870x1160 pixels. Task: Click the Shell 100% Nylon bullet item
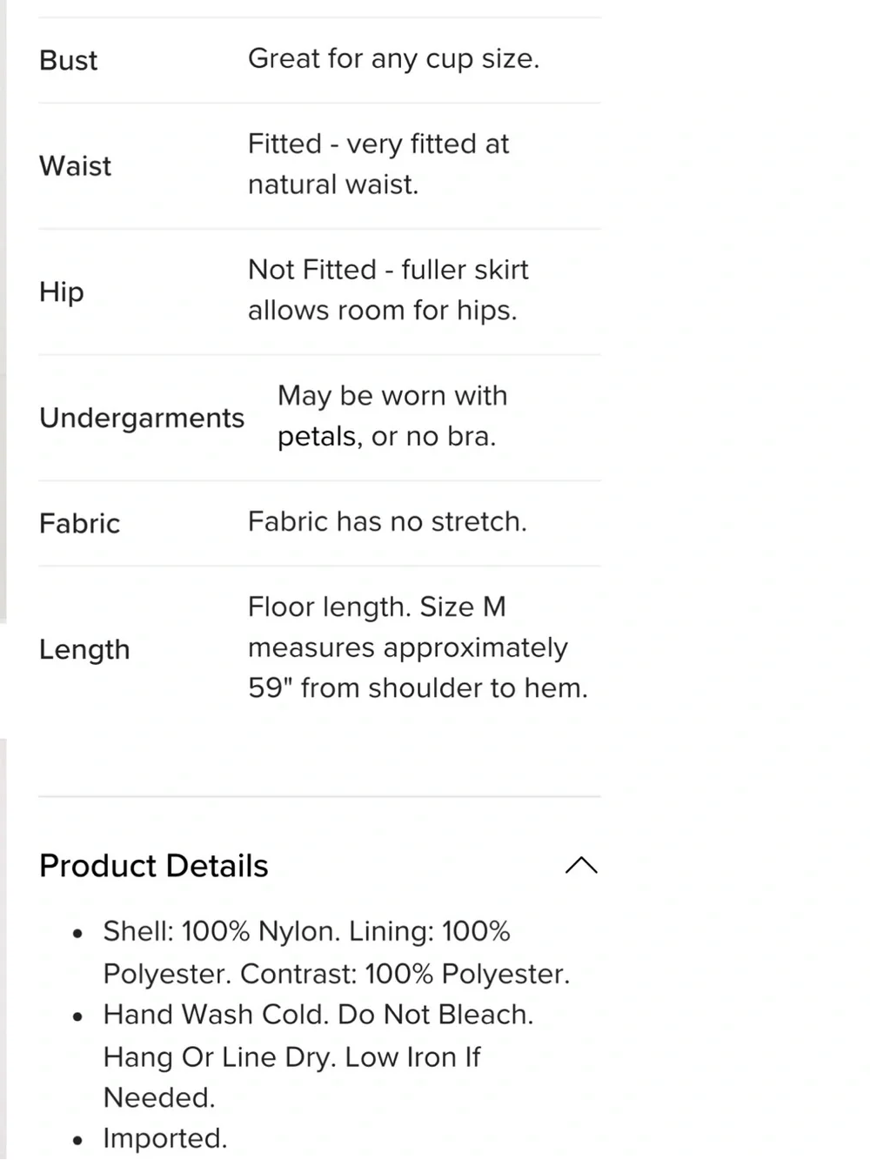337,952
